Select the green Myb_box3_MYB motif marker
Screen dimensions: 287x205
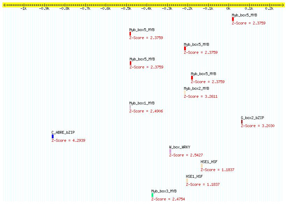152,195
